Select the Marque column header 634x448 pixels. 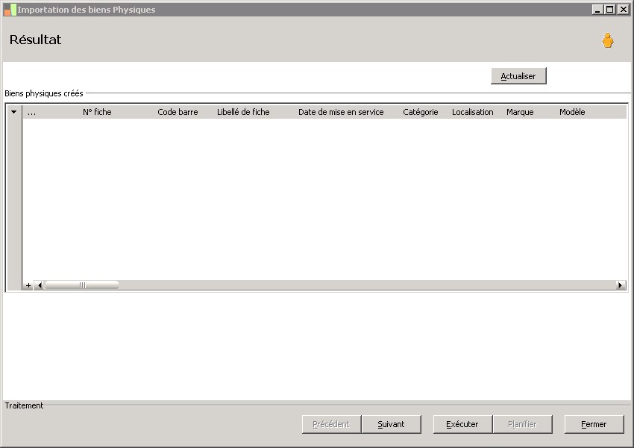520,112
